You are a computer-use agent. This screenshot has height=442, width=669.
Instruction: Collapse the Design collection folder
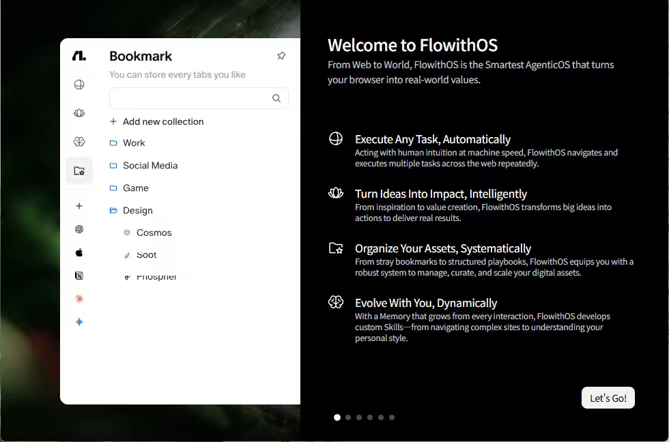click(137, 211)
